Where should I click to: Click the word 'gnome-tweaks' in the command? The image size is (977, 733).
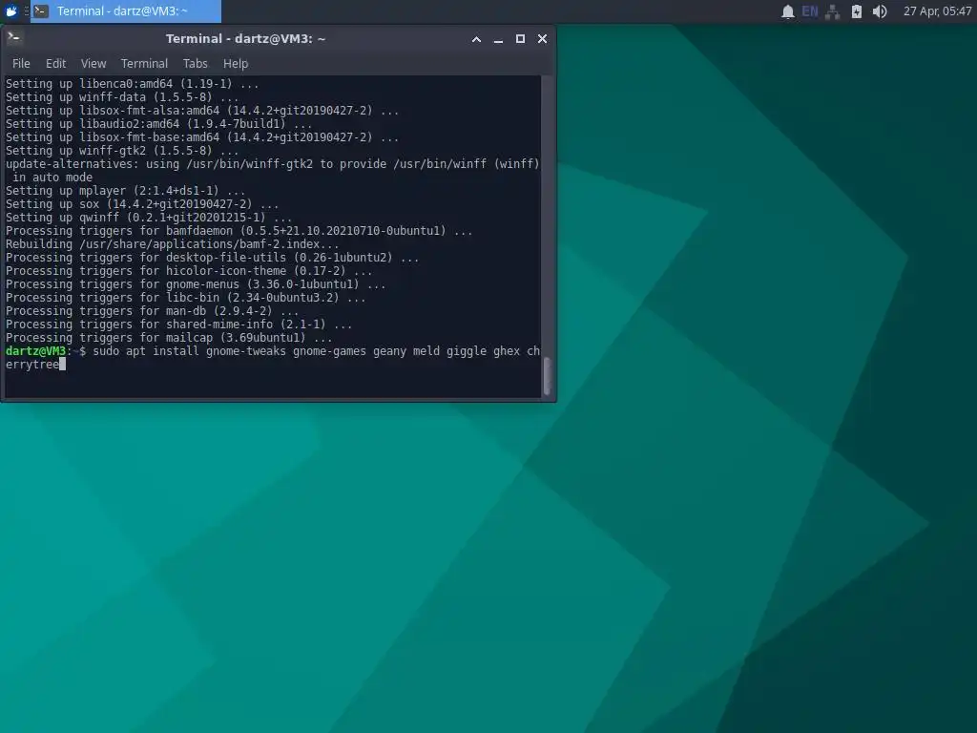pos(245,351)
